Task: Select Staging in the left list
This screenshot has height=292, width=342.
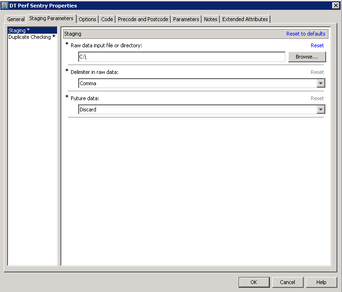Action: (32, 30)
